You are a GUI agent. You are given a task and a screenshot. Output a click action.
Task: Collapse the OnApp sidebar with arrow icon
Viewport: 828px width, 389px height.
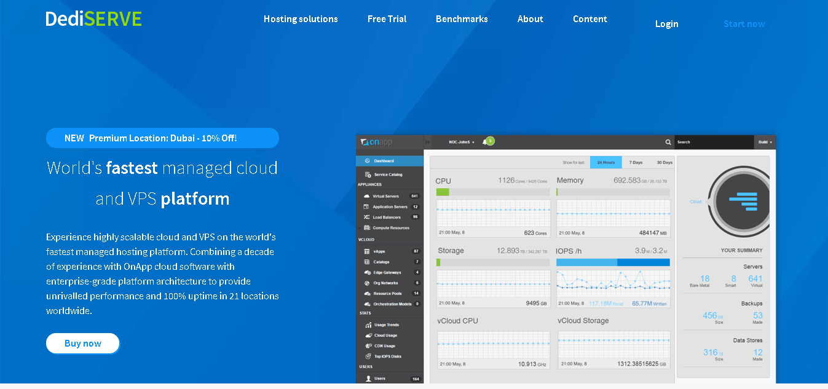point(428,142)
